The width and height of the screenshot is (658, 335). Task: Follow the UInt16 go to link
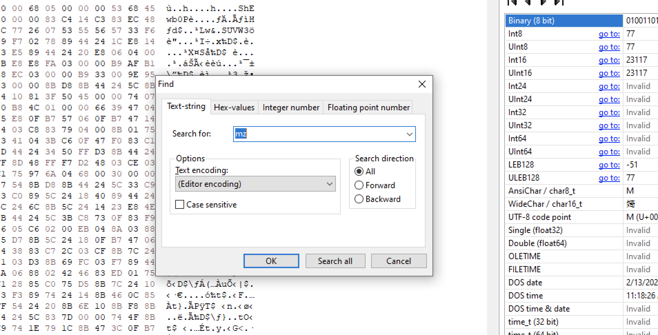click(609, 73)
